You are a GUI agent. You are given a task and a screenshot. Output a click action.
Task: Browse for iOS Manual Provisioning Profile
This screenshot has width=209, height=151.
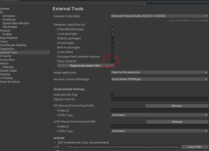[x=177, y=106]
